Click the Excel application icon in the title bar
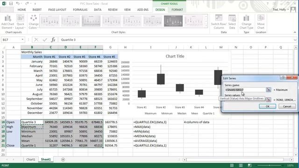Screen dimensions: 299x168 point(4,3)
